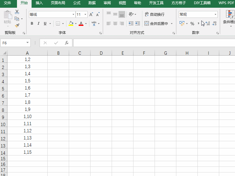The height and width of the screenshot is (176, 235).
Task: Click the wén phonetic guide icon
Action: tap(94, 23)
